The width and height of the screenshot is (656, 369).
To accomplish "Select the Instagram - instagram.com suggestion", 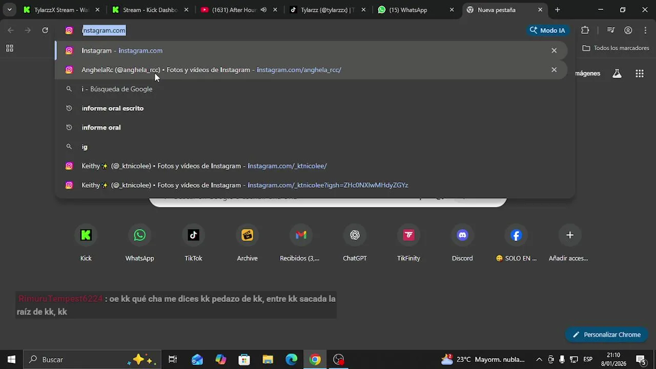I will [x=311, y=51].
